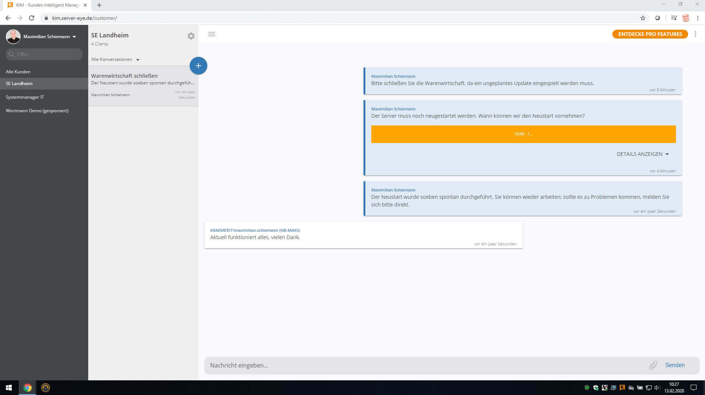Open the Windows notification center icon
The image size is (705, 395).
point(694,388)
